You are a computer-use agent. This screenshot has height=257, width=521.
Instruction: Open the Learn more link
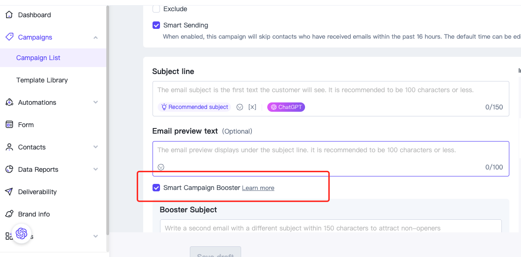click(x=258, y=188)
